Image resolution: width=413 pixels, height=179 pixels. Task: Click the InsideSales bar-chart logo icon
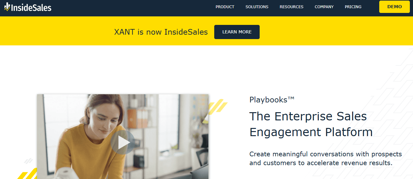pyautogui.click(x=7, y=7)
